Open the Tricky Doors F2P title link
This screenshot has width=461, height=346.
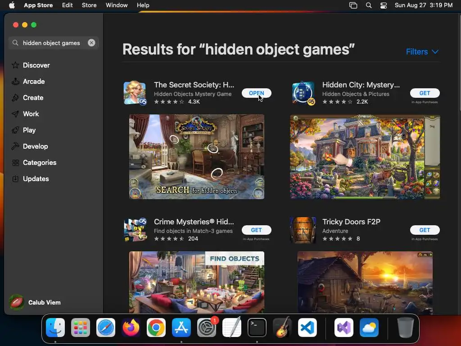coord(351,222)
